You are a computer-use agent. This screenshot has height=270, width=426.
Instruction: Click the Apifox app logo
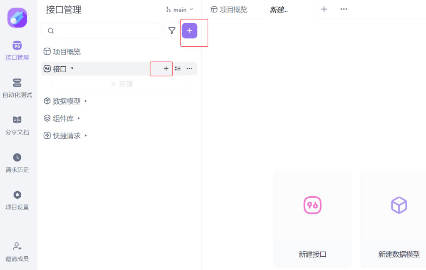click(x=17, y=18)
